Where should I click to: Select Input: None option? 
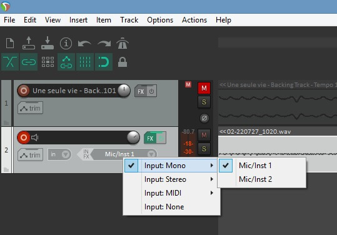tap(171, 207)
